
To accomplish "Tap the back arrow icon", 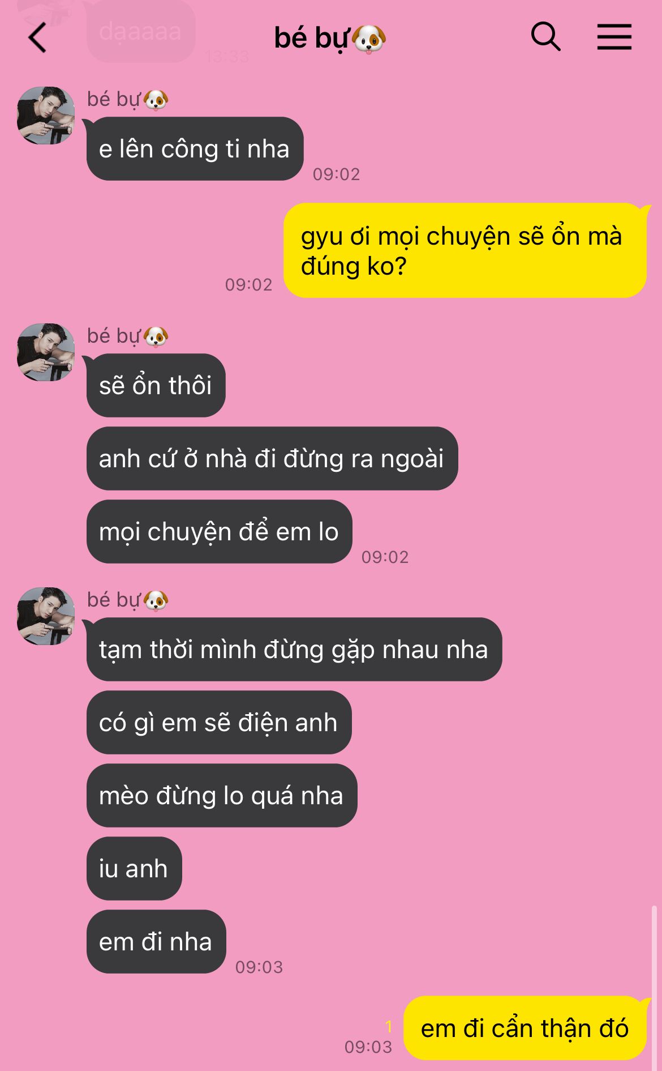I will coord(37,38).
